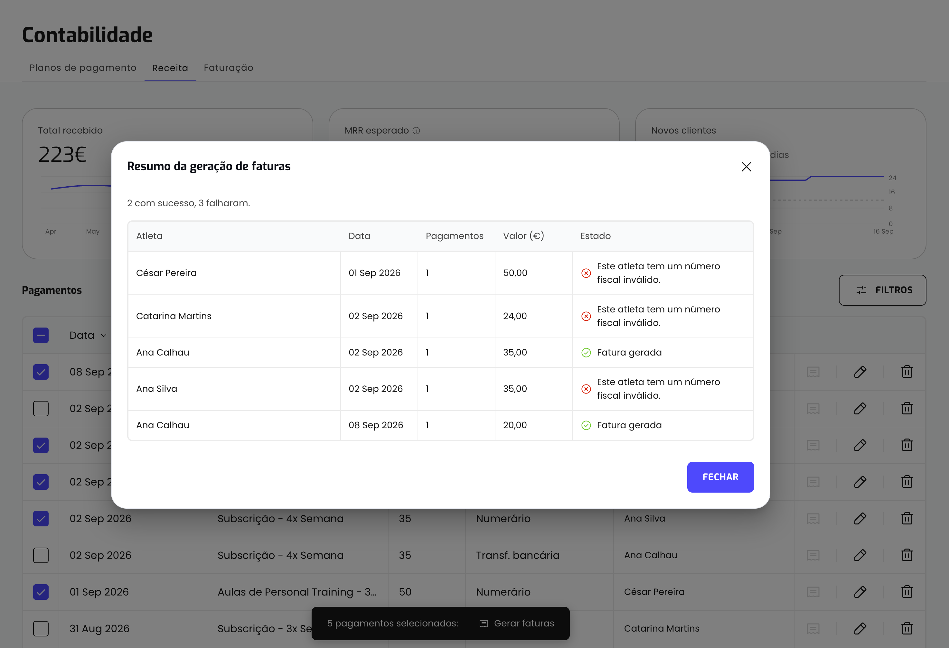
Task: Open the Data column sort chevron
Action: pyautogui.click(x=104, y=336)
